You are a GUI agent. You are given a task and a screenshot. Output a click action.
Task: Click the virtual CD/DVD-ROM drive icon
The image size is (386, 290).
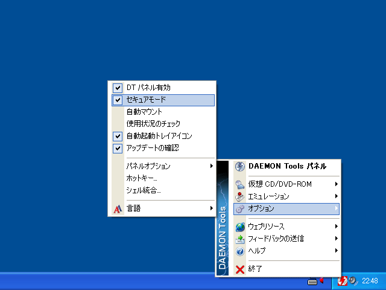[x=240, y=184]
